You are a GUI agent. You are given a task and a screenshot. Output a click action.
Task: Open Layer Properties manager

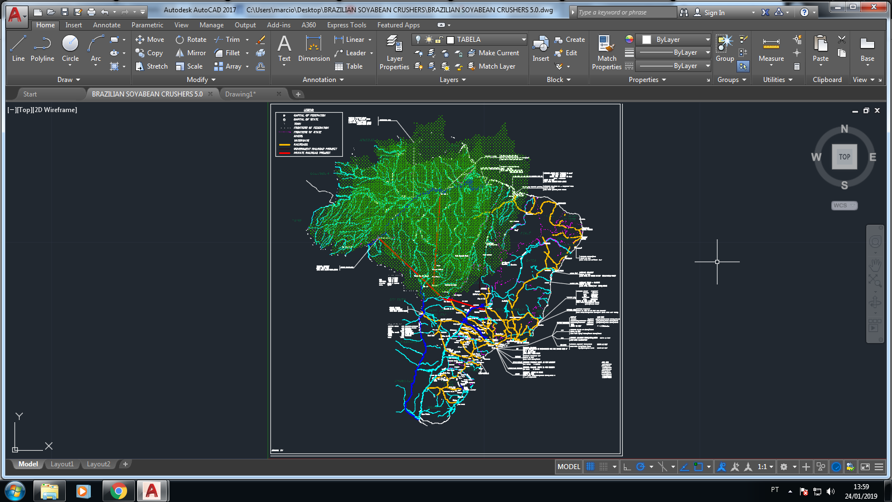pyautogui.click(x=394, y=52)
